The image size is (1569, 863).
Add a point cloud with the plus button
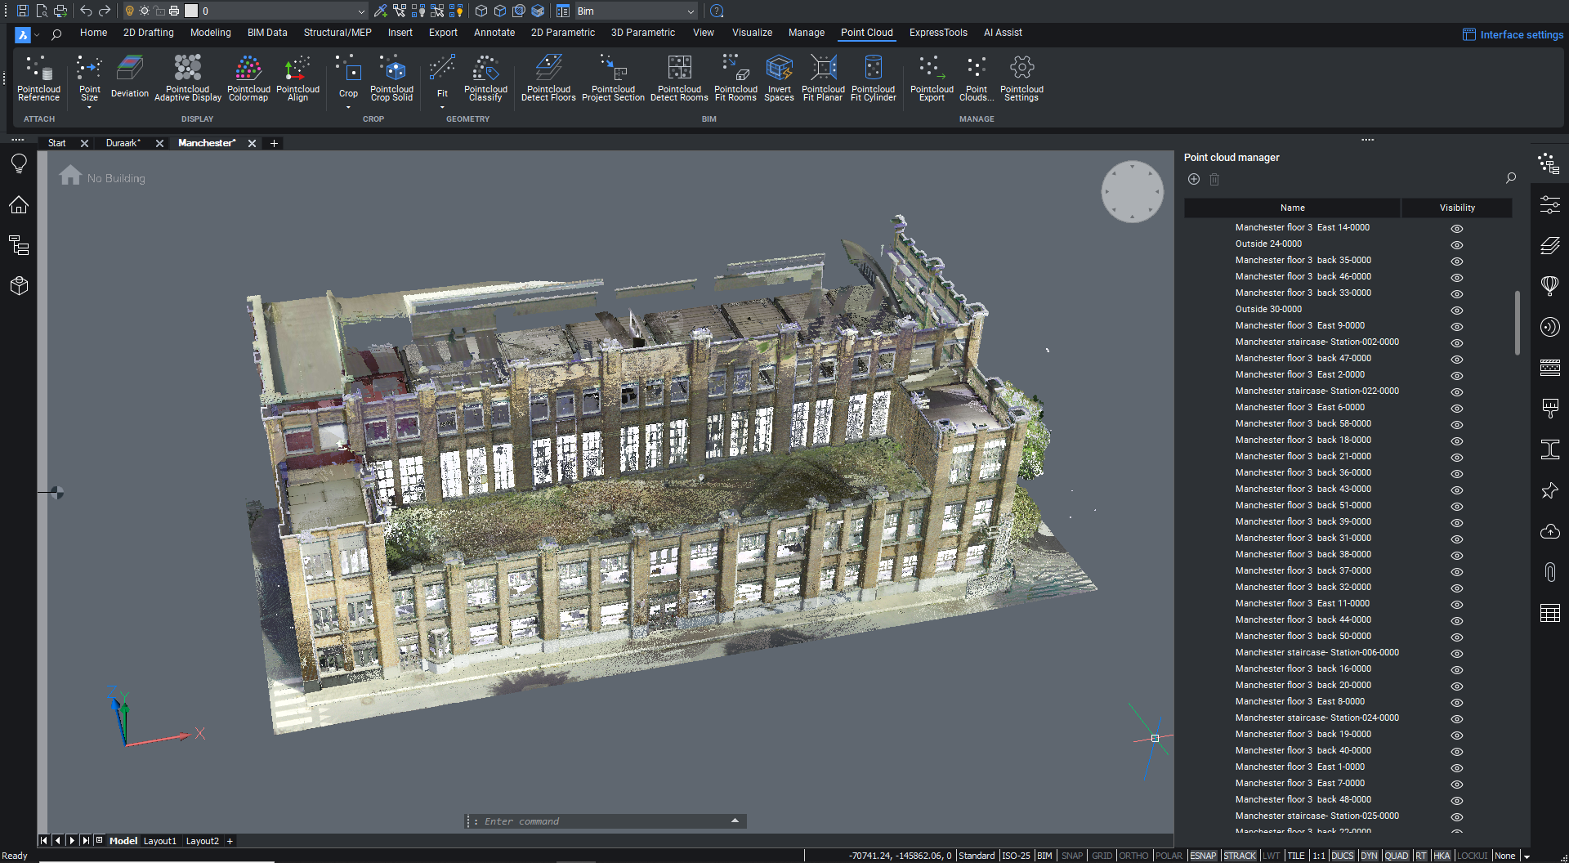(1194, 179)
